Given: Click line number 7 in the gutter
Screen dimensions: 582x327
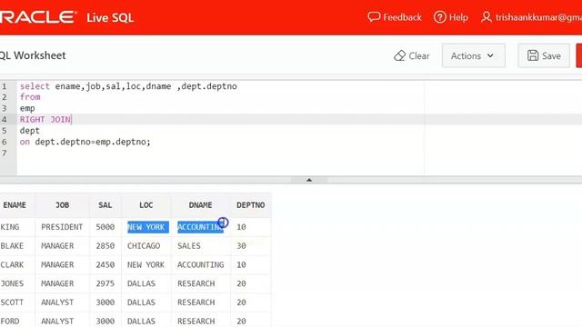Looking at the screenshot, I should point(4,153).
